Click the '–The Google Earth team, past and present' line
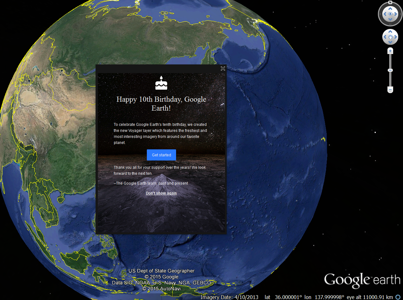Image resolution: width=403 pixels, height=300 pixels. (x=151, y=183)
